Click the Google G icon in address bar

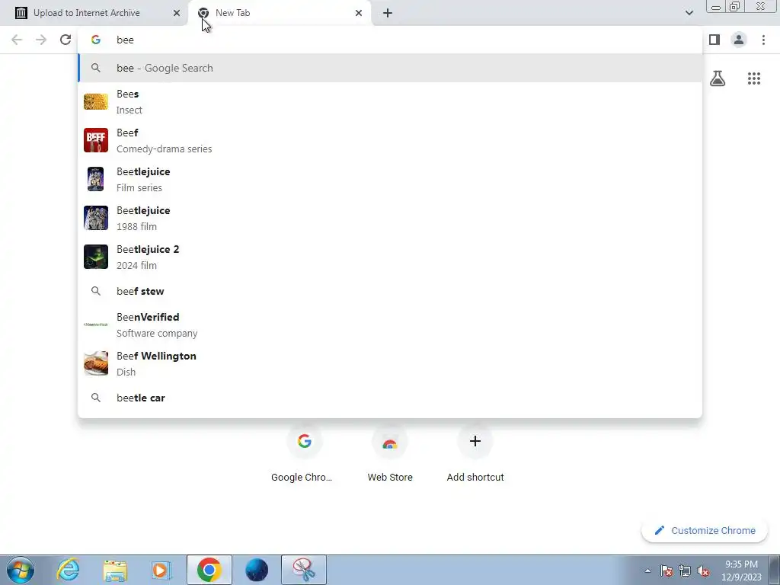[x=96, y=40]
